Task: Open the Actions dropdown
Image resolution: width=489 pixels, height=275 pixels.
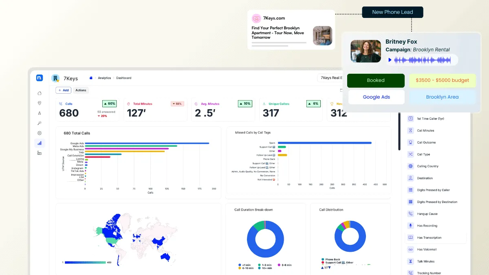Action: point(81,90)
